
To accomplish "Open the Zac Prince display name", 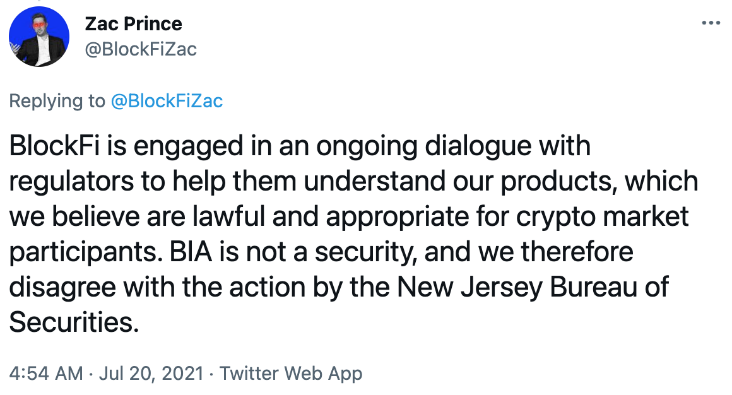I will click(133, 24).
